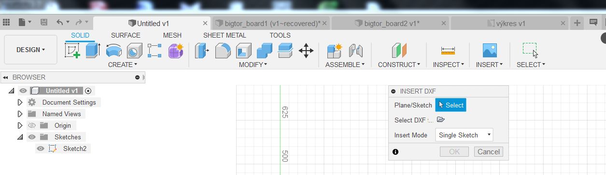
Task: Select the Create Sketch tool icon
Action: (x=72, y=50)
